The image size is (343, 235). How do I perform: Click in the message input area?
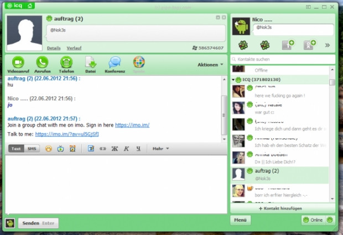click(116, 184)
